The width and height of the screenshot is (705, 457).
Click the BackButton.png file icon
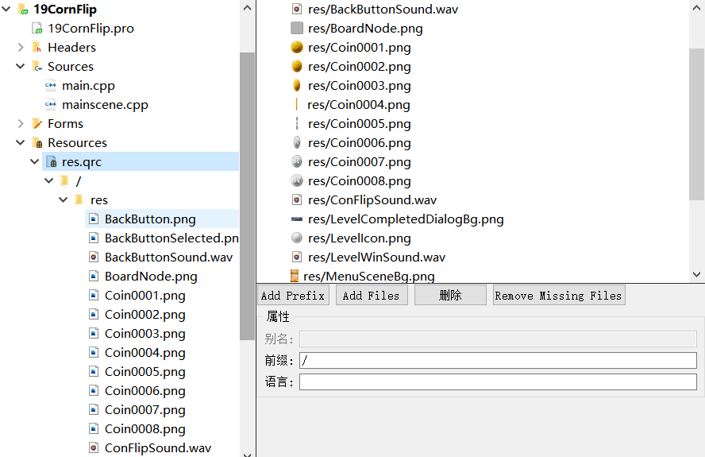point(94,219)
